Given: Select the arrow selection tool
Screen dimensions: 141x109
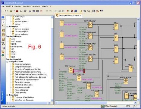Looking at the screenshot, I should point(3,22).
